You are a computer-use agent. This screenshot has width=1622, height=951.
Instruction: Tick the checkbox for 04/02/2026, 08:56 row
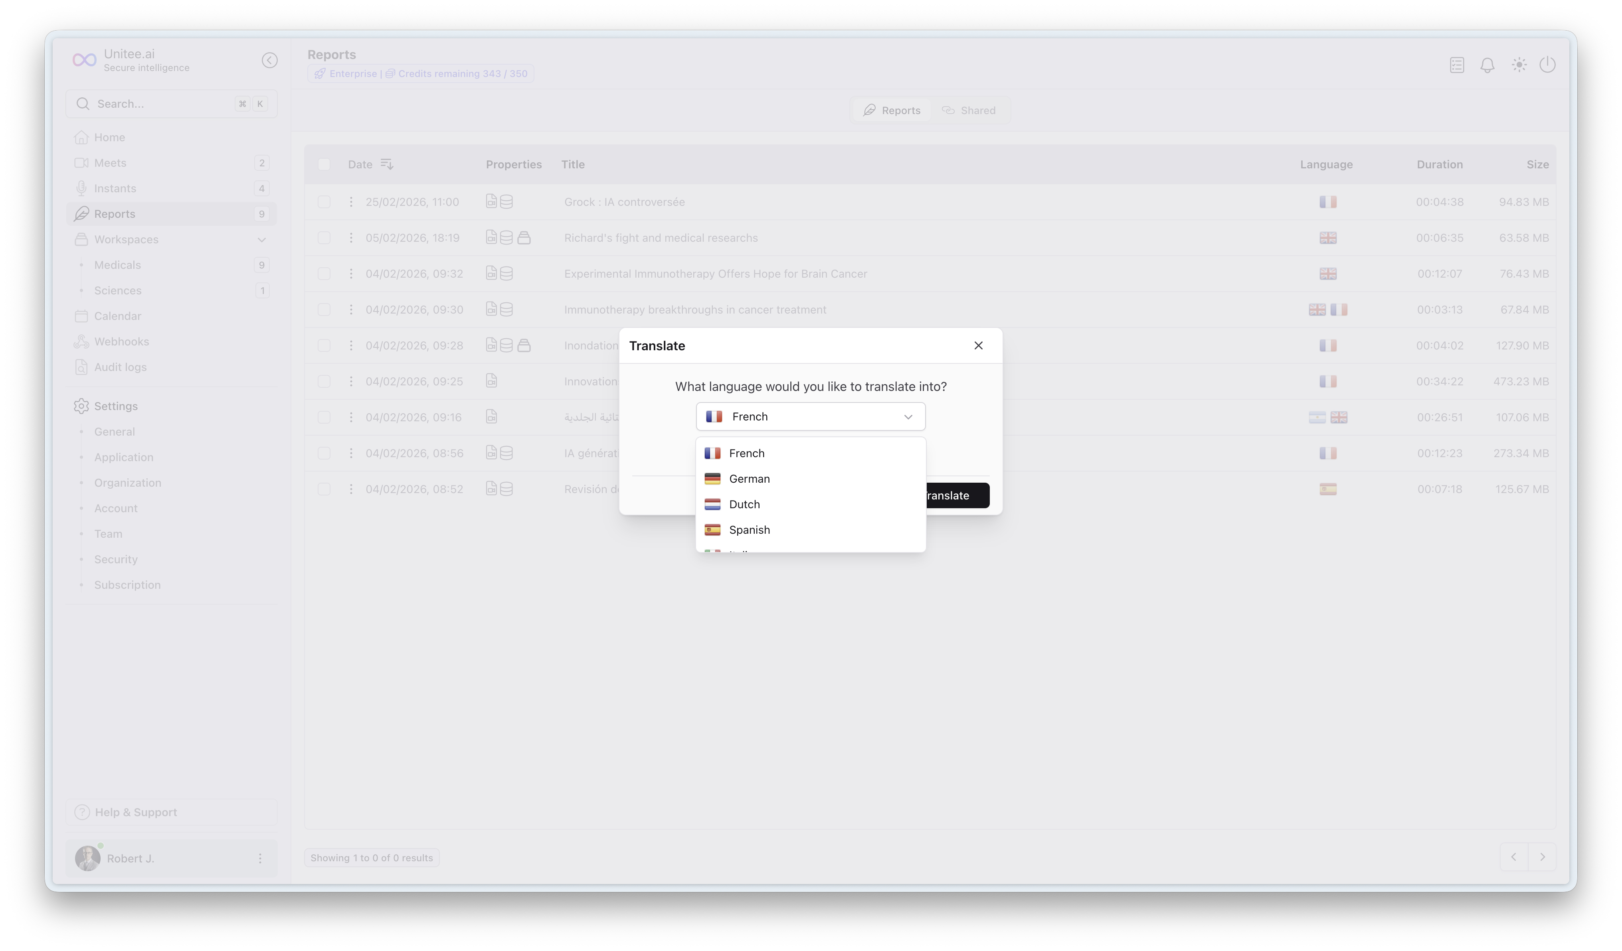click(324, 454)
